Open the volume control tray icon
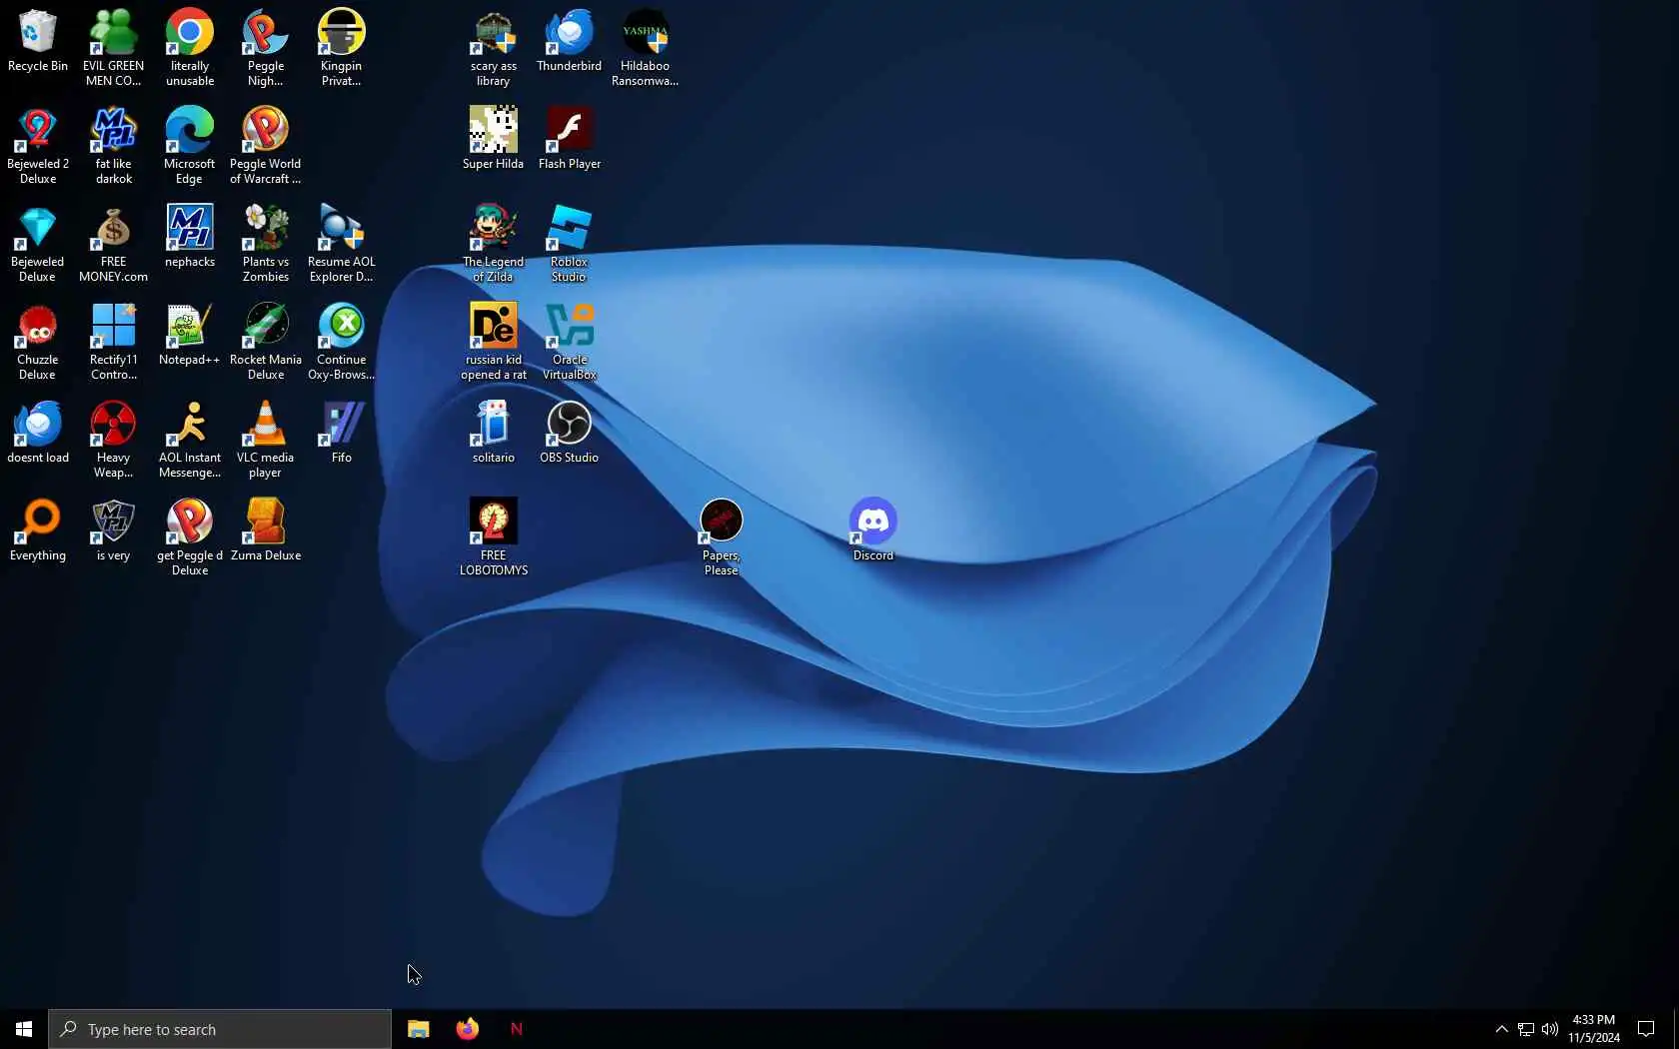The height and width of the screenshot is (1049, 1679). click(x=1550, y=1029)
